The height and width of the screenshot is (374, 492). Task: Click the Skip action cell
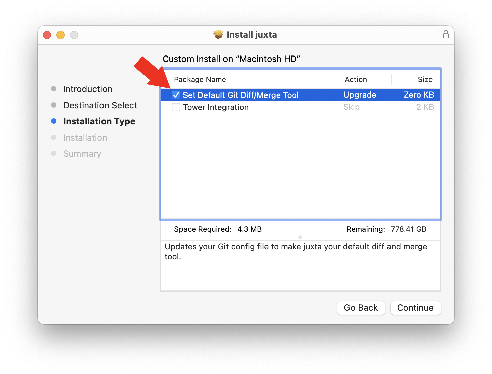tap(352, 107)
